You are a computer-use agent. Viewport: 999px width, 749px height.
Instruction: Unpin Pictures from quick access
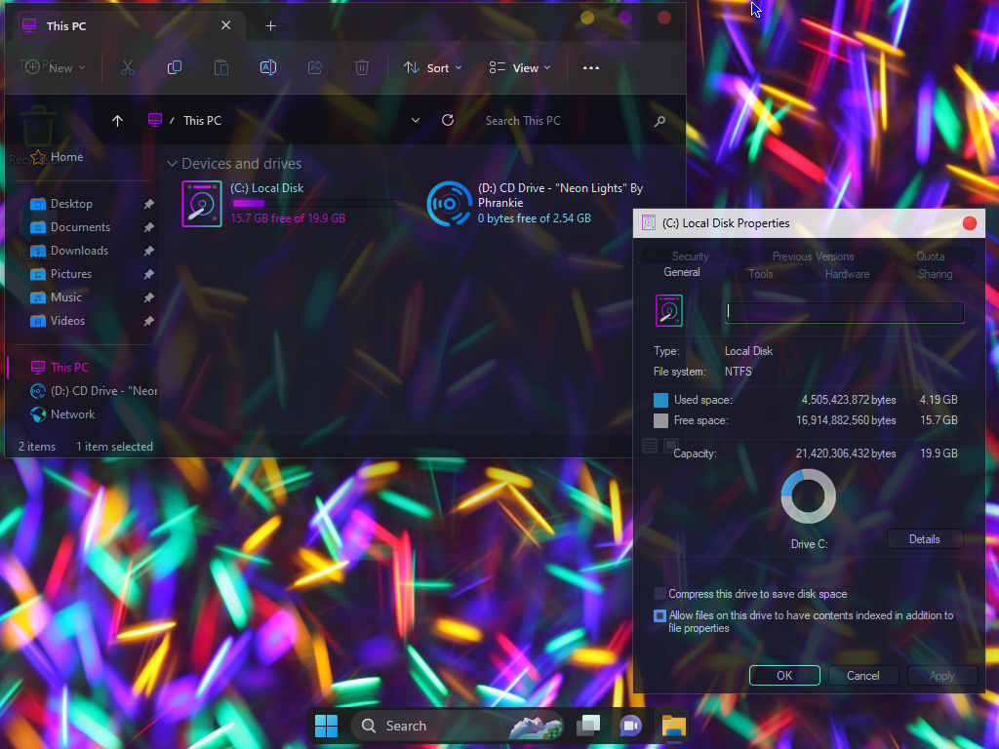tap(148, 274)
